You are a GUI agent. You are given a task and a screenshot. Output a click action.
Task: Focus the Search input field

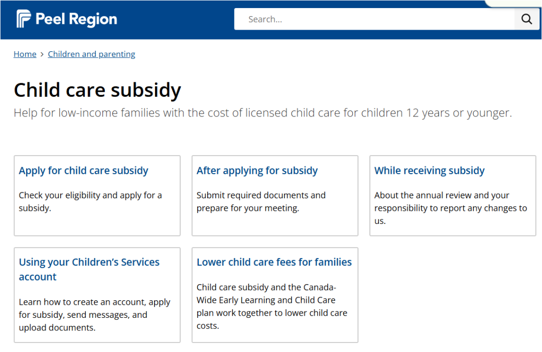374,19
